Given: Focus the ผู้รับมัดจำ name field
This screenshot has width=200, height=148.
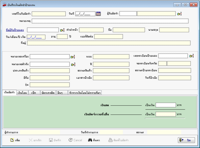Looking at the screenshot, I should point(156,14).
